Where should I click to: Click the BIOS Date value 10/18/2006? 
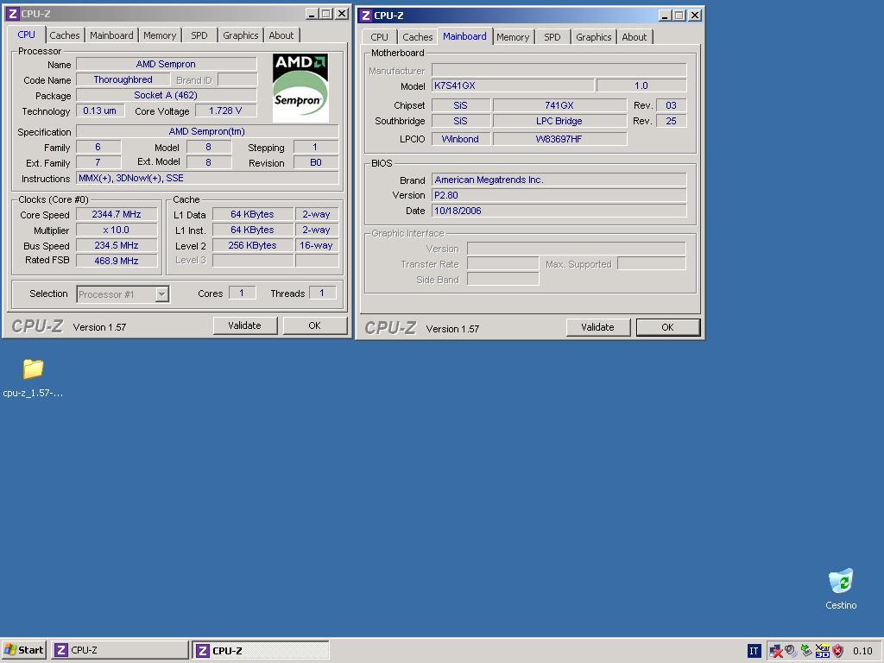(559, 211)
